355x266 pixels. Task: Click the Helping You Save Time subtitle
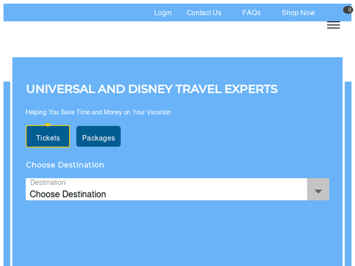98,112
